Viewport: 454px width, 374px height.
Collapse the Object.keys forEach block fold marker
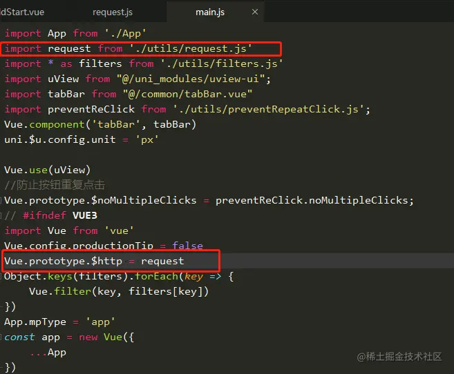(1, 276)
